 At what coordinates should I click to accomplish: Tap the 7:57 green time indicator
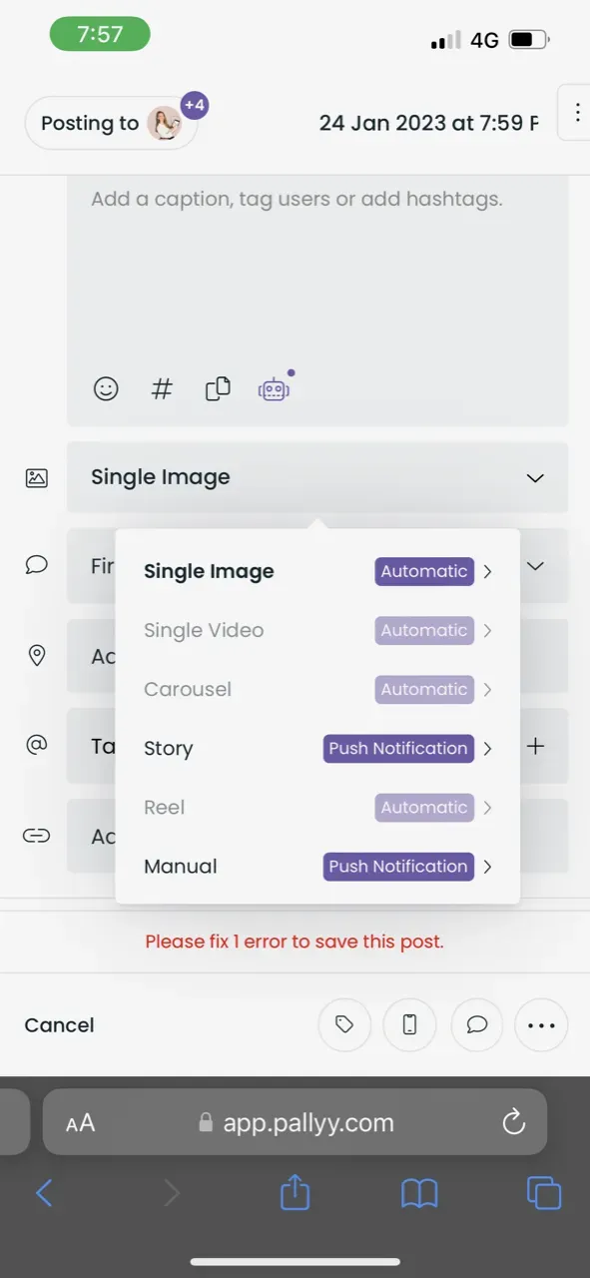point(100,34)
